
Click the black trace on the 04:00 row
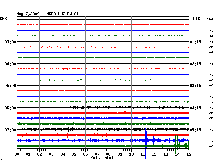point(103,63)
